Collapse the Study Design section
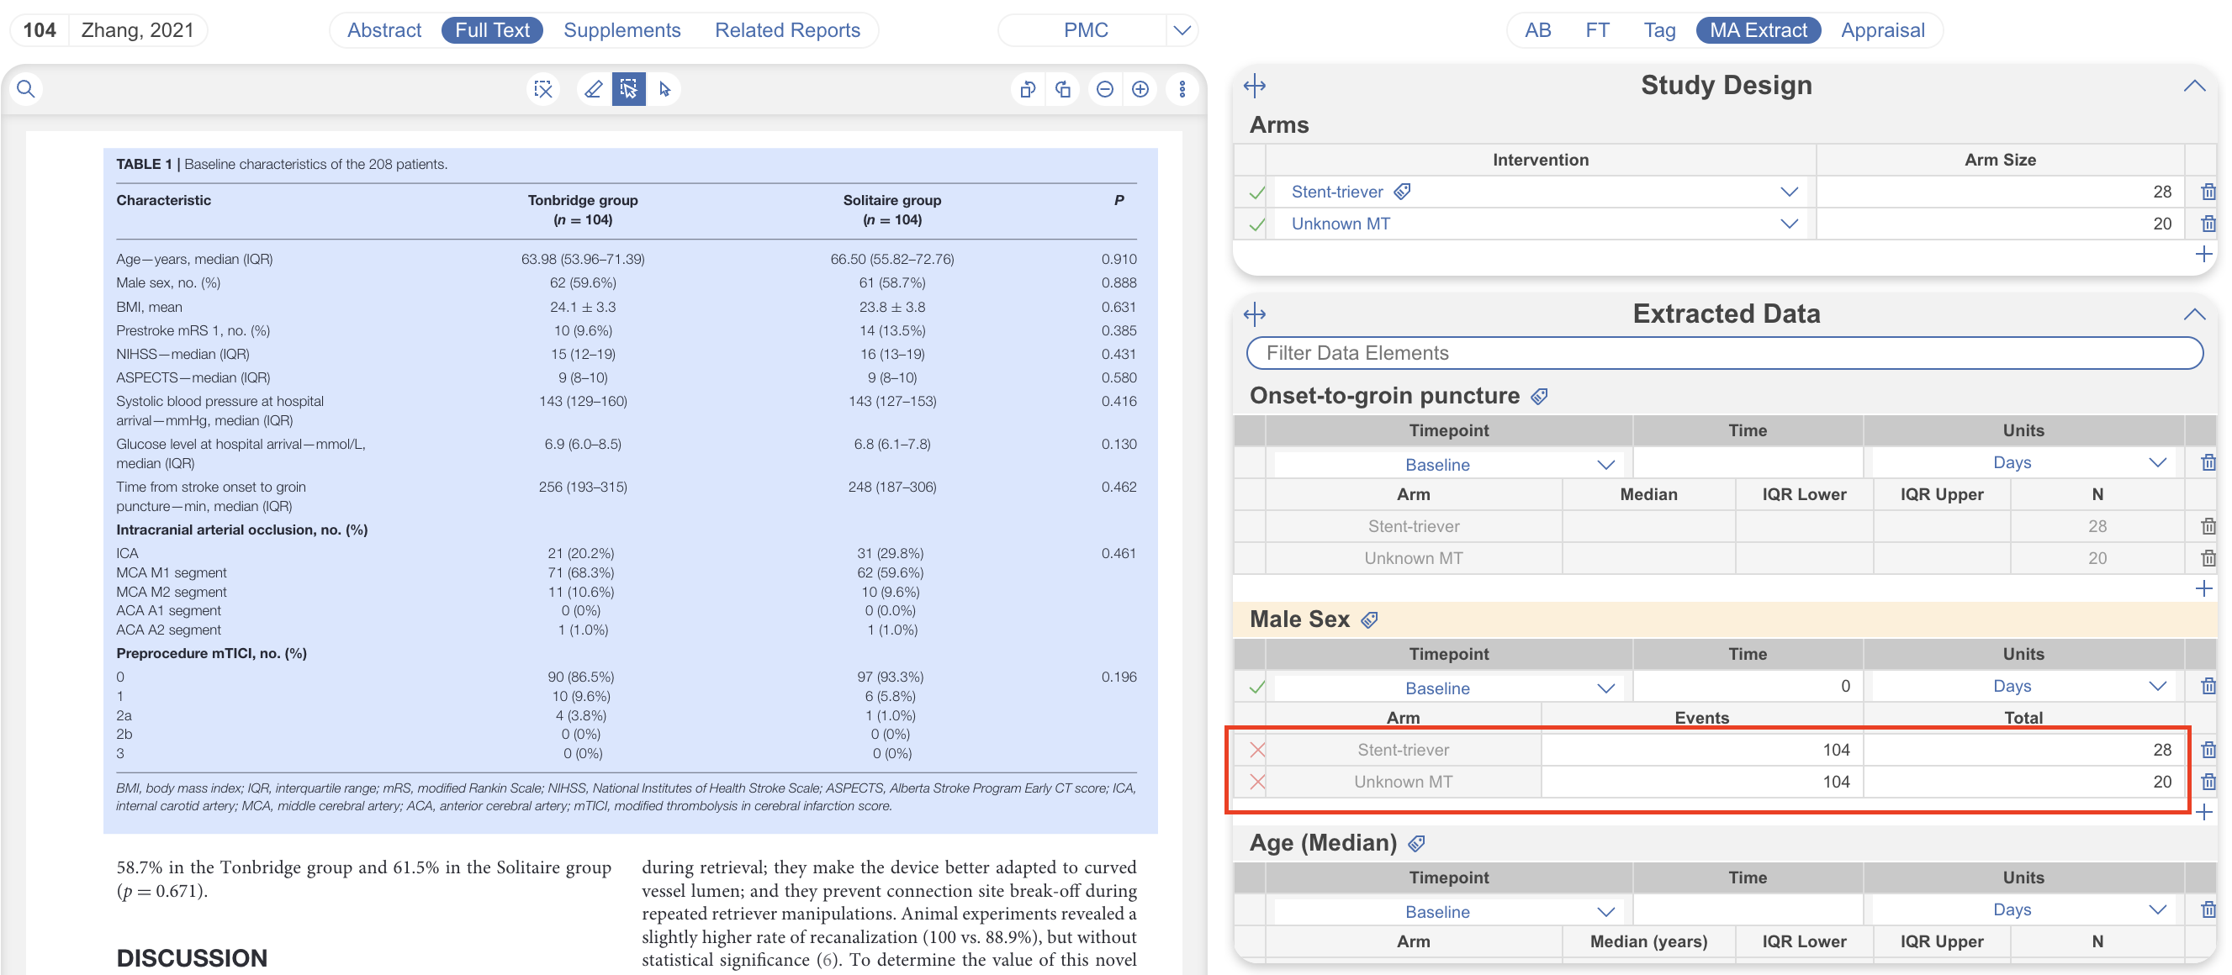Image resolution: width=2232 pixels, height=975 pixels. point(2194,86)
